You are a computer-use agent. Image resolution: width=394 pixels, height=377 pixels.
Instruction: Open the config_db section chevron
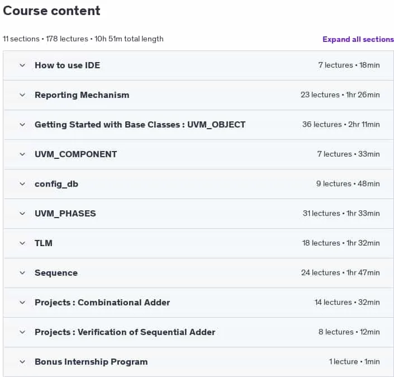(22, 184)
